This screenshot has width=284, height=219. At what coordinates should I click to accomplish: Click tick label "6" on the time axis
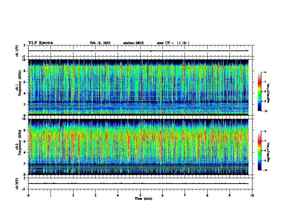pyautogui.click(x=163, y=195)
